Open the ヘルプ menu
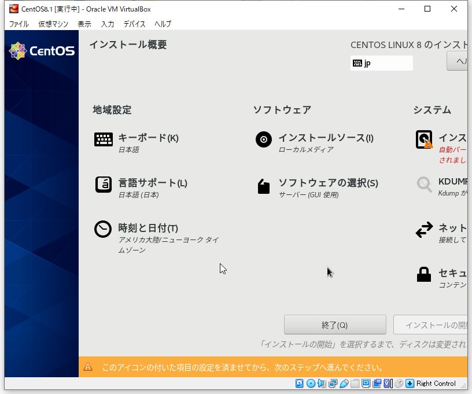472x394 pixels. [x=163, y=24]
